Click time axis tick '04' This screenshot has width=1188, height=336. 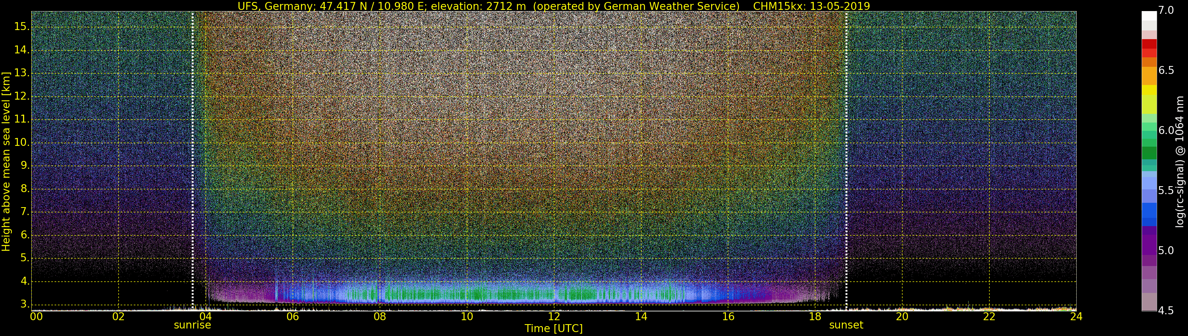205,316
